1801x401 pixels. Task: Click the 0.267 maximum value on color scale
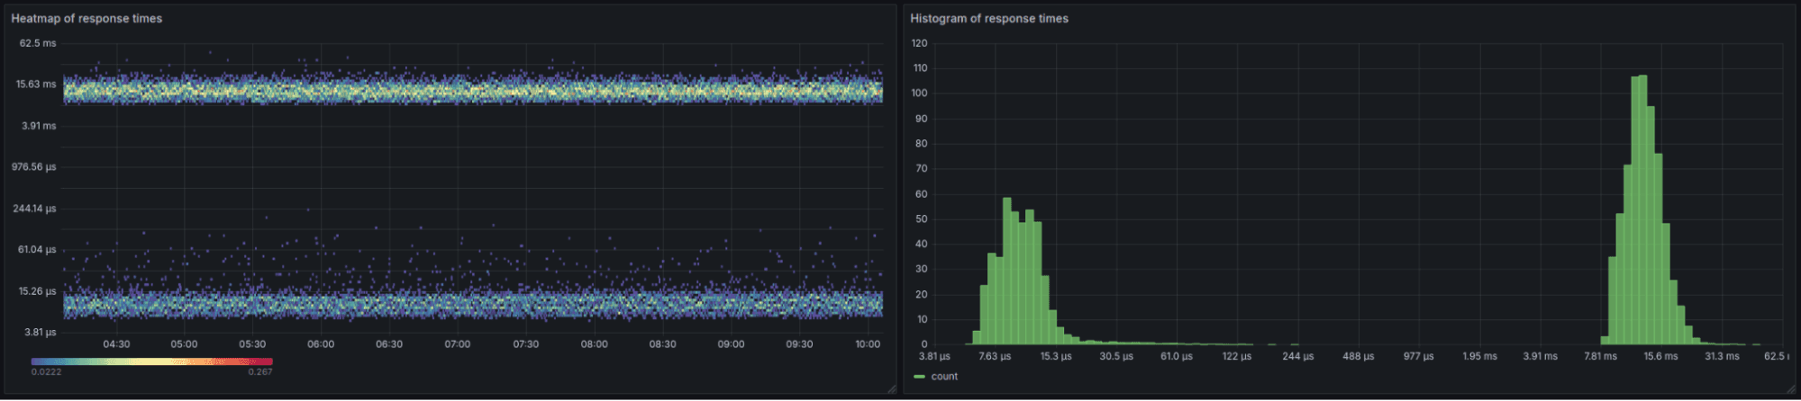pos(260,372)
